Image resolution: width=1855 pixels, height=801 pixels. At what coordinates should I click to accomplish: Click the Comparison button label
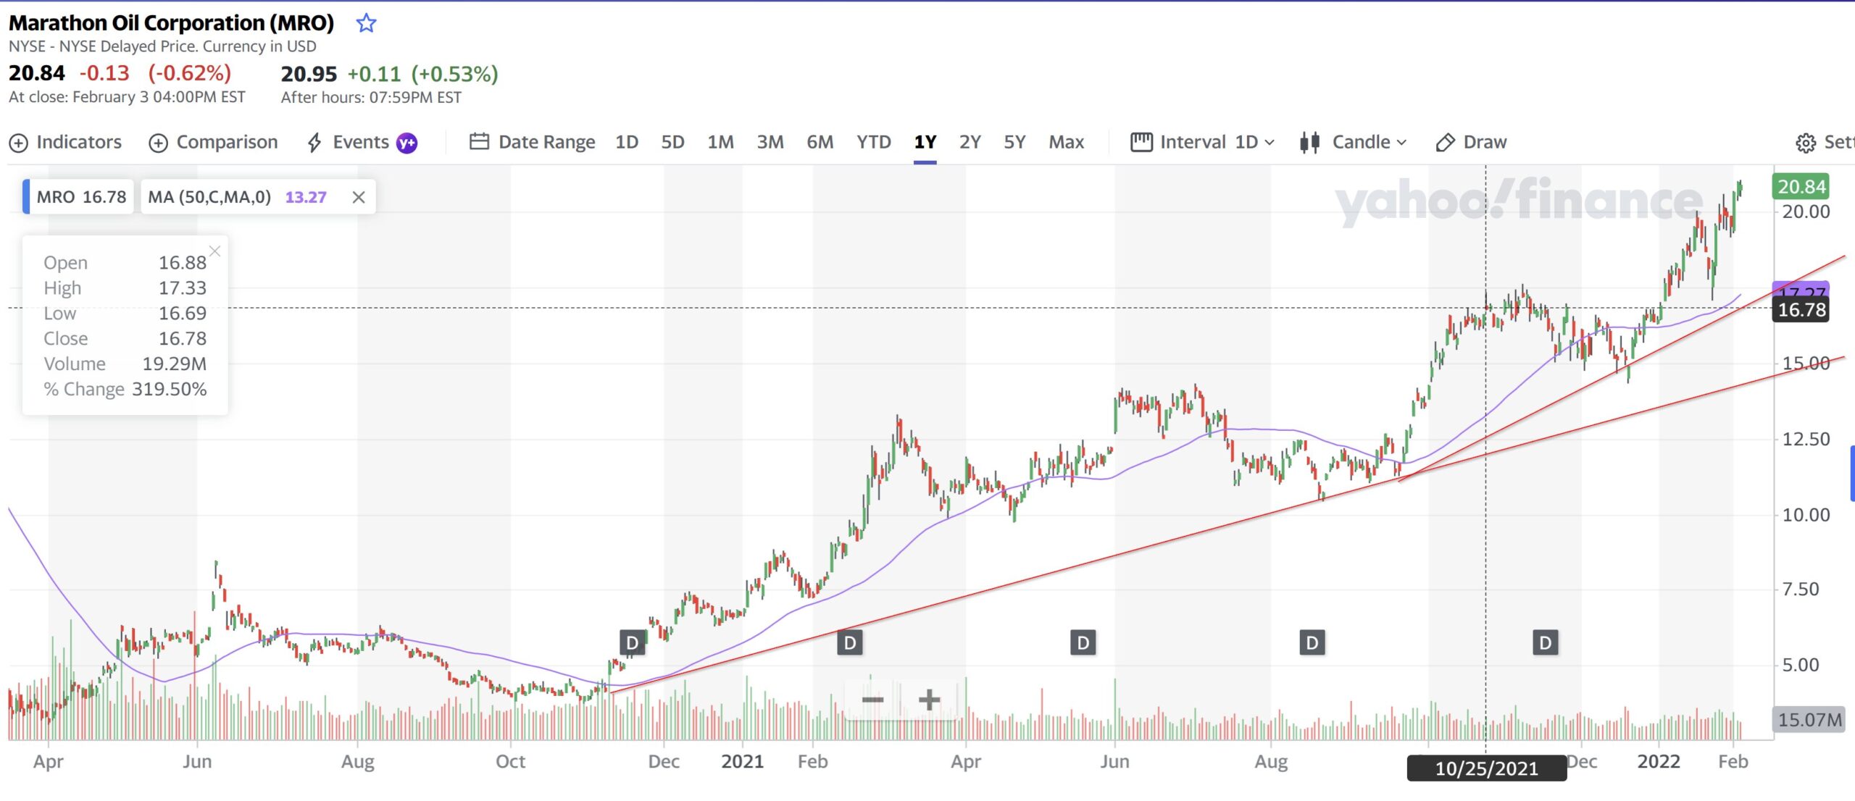click(x=227, y=142)
